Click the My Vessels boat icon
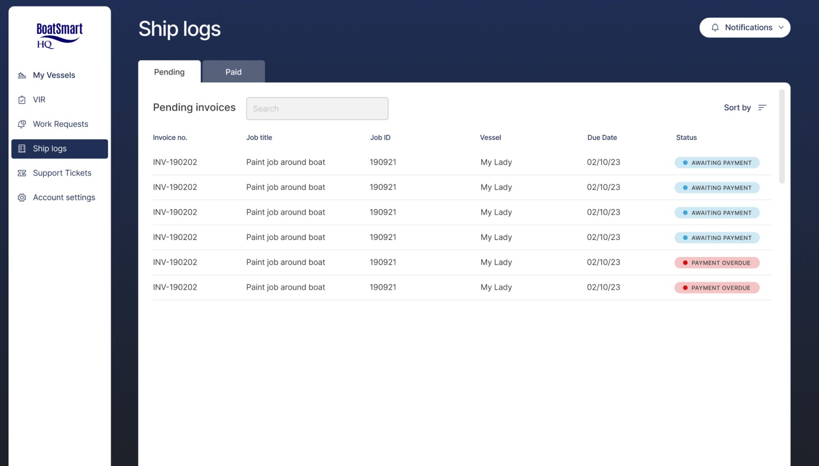The height and width of the screenshot is (466, 819). 22,75
